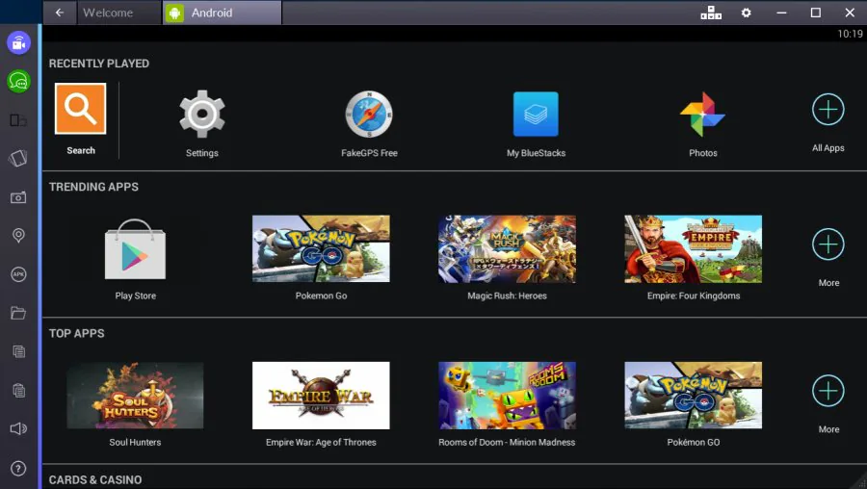Image resolution: width=867 pixels, height=489 pixels.
Task: Open the Soul Hunters game thumbnail
Action: pos(135,395)
